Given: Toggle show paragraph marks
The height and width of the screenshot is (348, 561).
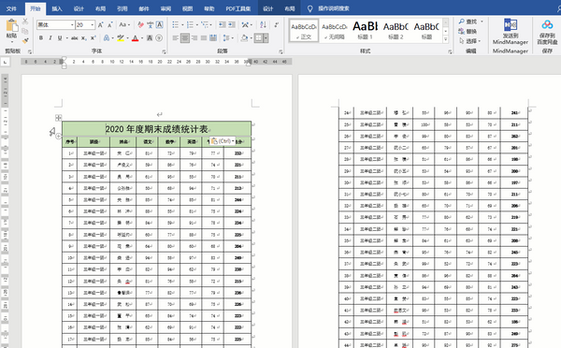Looking at the screenshot, I should coord(277,24).
